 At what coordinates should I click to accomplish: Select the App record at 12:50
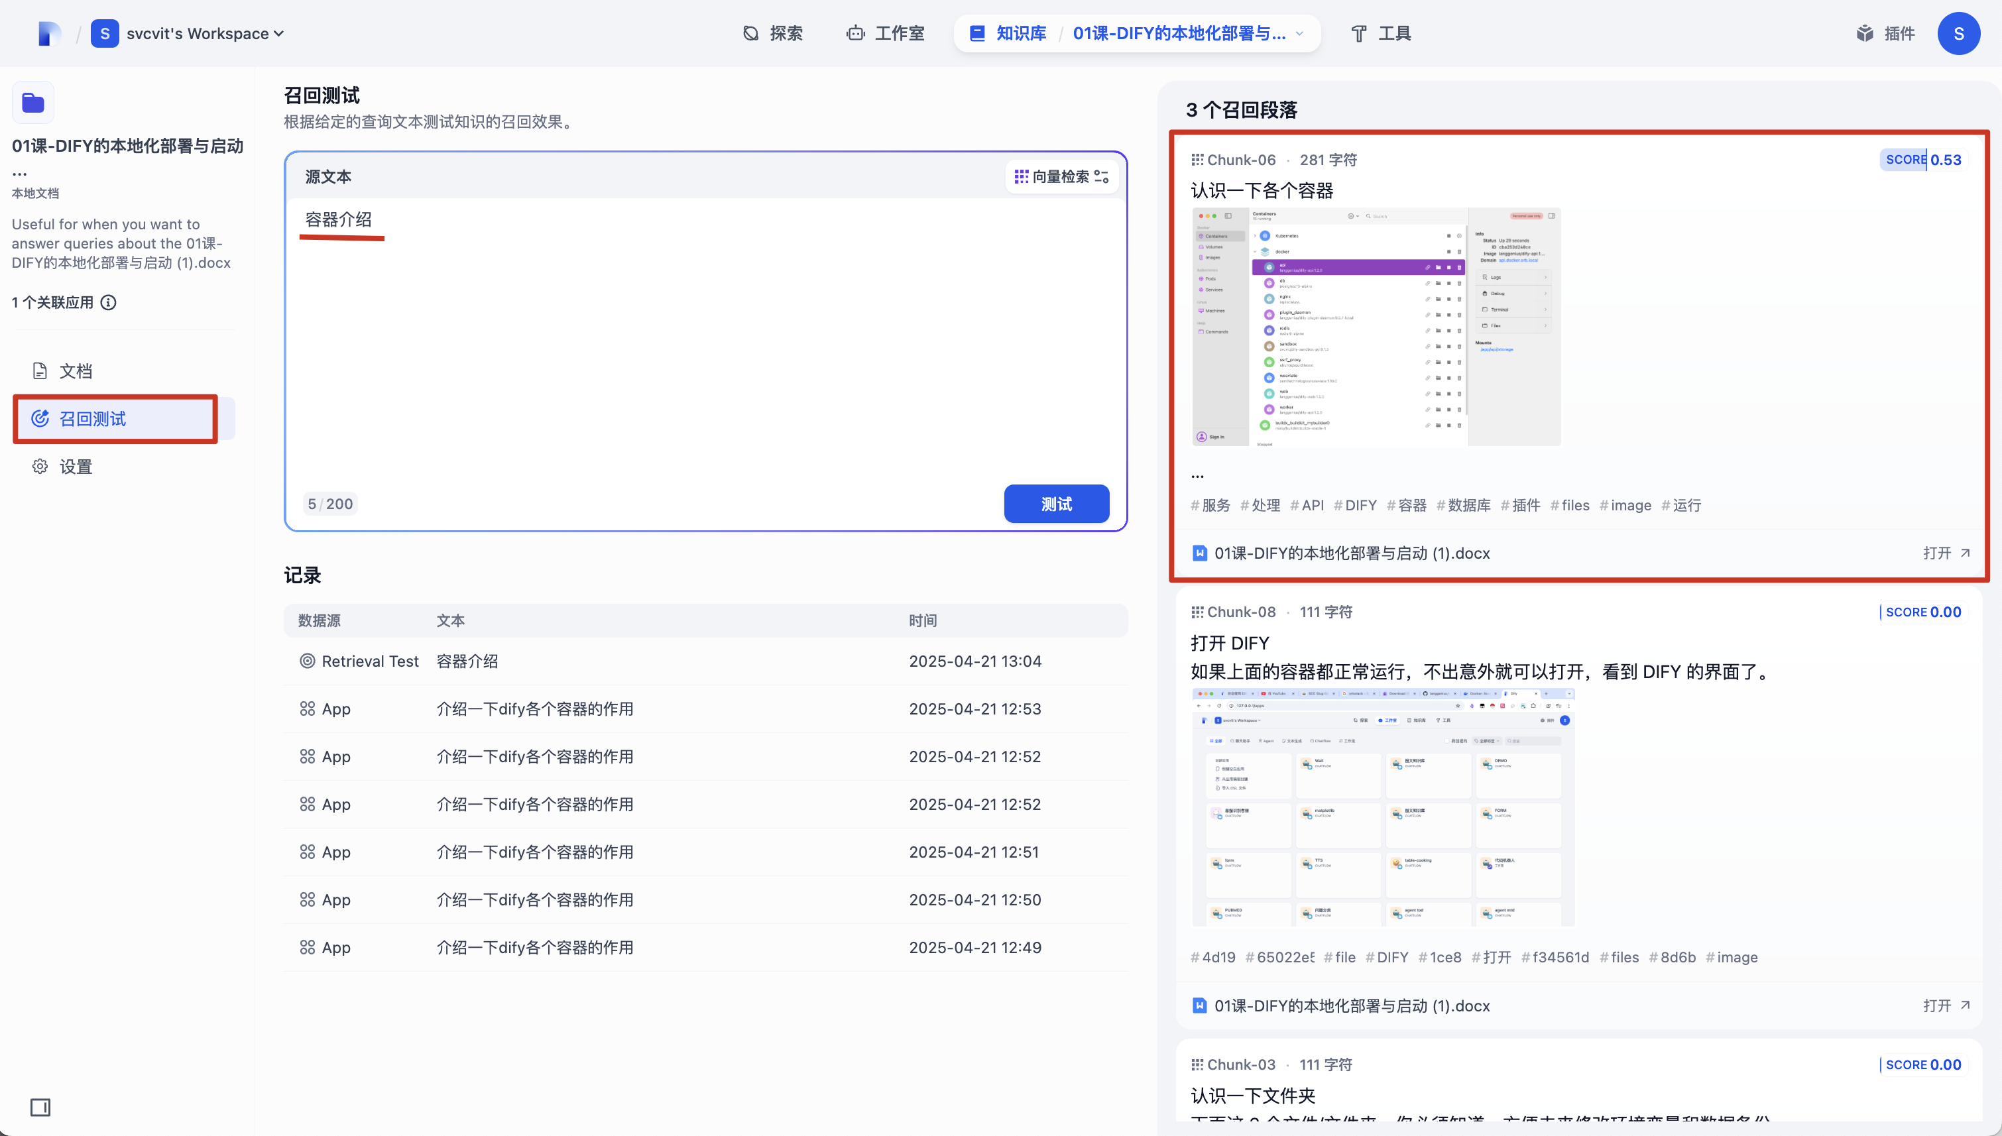pyautogui.click(x=705, y=899)
